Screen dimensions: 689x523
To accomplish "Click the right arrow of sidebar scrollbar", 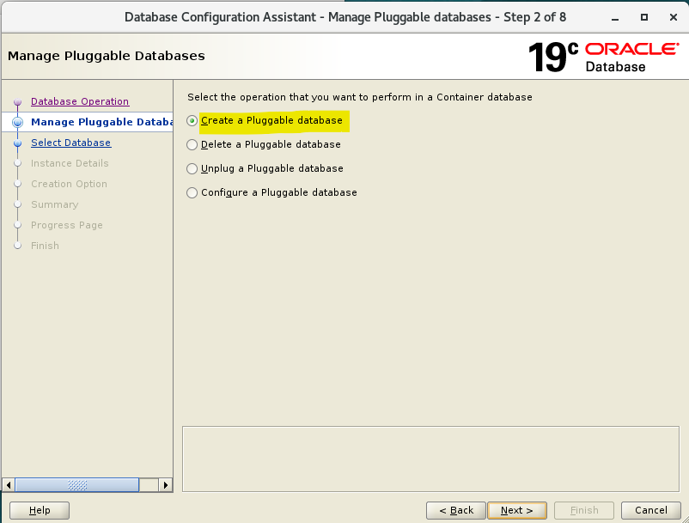I will click(165, 485).
